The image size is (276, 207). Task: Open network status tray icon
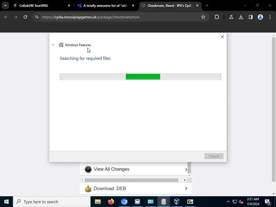[x=235, y=202]
